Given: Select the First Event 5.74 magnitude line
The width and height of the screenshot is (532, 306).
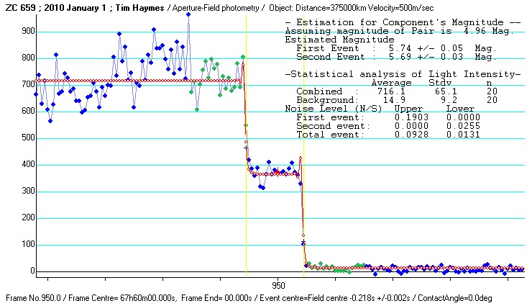Looking at the screenshot, I should (396, 48).
